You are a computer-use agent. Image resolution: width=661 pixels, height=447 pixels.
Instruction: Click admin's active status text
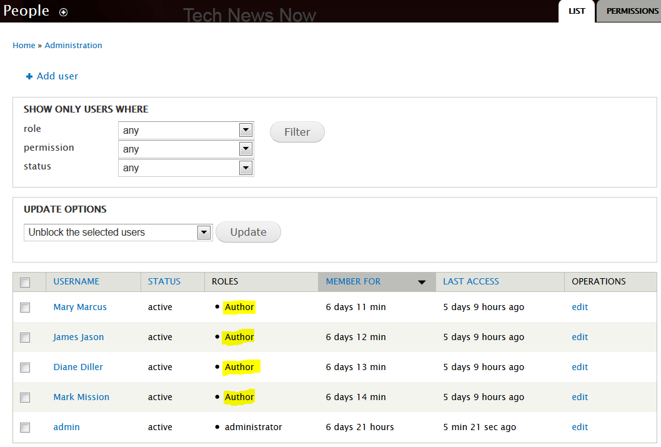click(x=160, y=427)
